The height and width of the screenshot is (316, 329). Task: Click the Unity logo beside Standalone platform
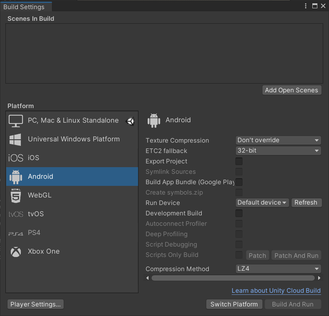pyautogui.click(x=130, y=121)
